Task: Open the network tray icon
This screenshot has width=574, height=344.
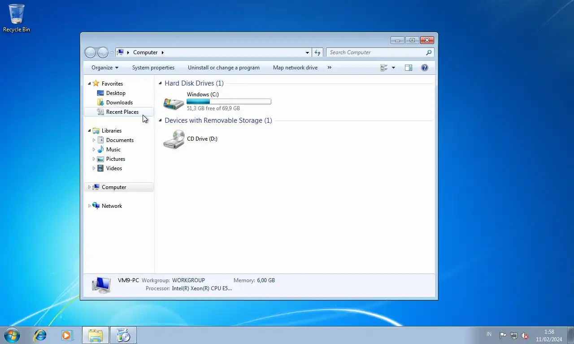Action: click(x=514, y=335)
